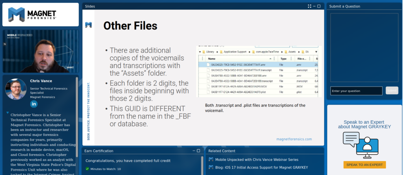Select the 0A3E47B8-...B1BB.amr file row

pos(258,75)
